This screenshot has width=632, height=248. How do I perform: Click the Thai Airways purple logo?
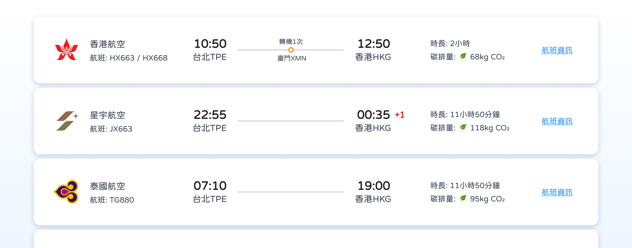(x=66, y=192)
